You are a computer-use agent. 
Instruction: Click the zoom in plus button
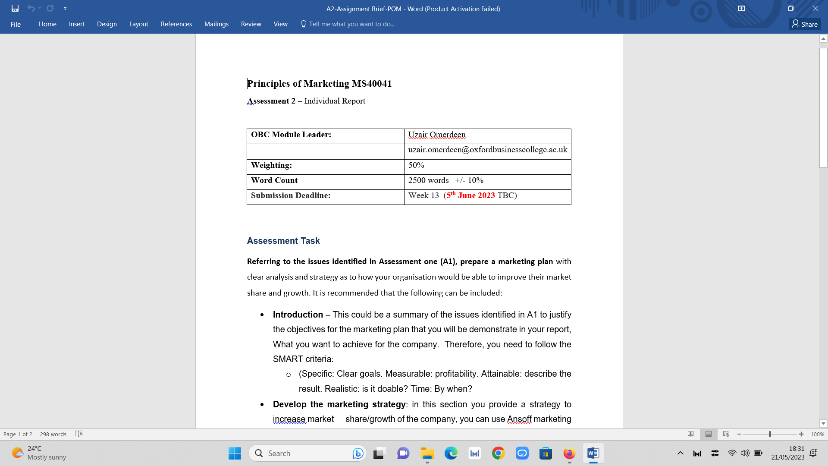801,434
